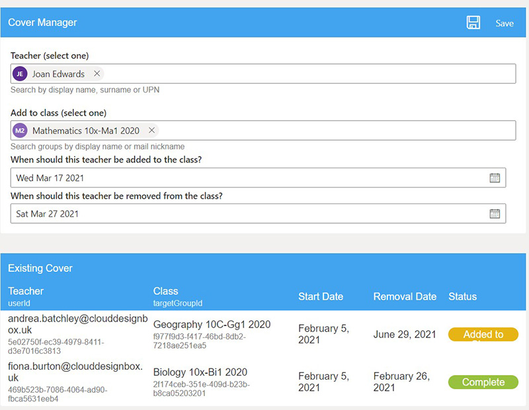The width and height of the screenshot is (529, 410).
Task: Click the JE avatar of Joan Edwards
Action: 20,74
